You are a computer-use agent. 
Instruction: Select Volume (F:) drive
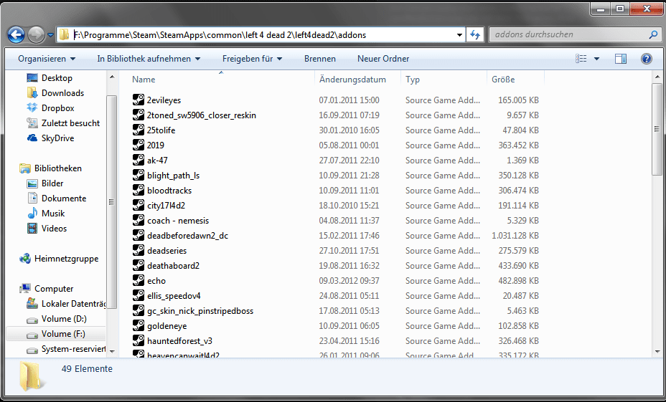click(x=63, y=334)
